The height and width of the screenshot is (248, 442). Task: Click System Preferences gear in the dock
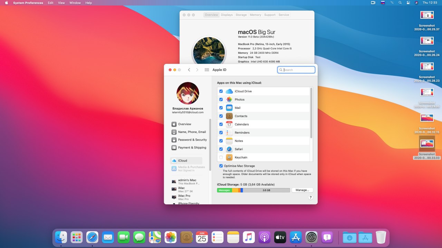(311, 237)
